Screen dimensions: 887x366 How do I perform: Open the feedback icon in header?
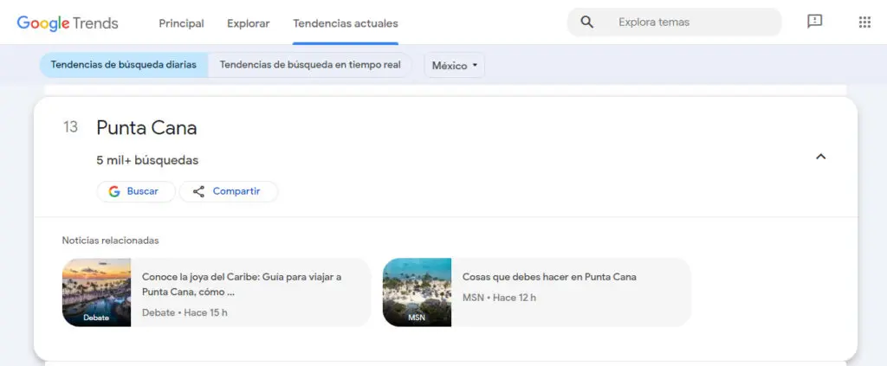coord(814,22)
